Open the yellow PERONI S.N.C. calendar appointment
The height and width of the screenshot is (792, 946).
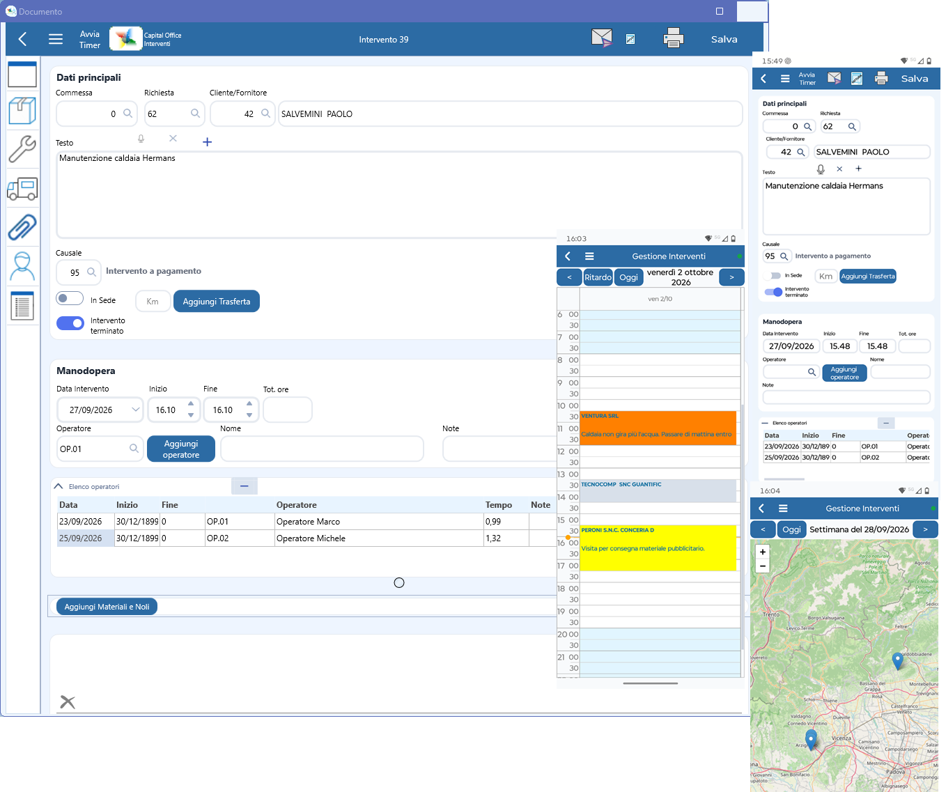click(x=658, y=548)
